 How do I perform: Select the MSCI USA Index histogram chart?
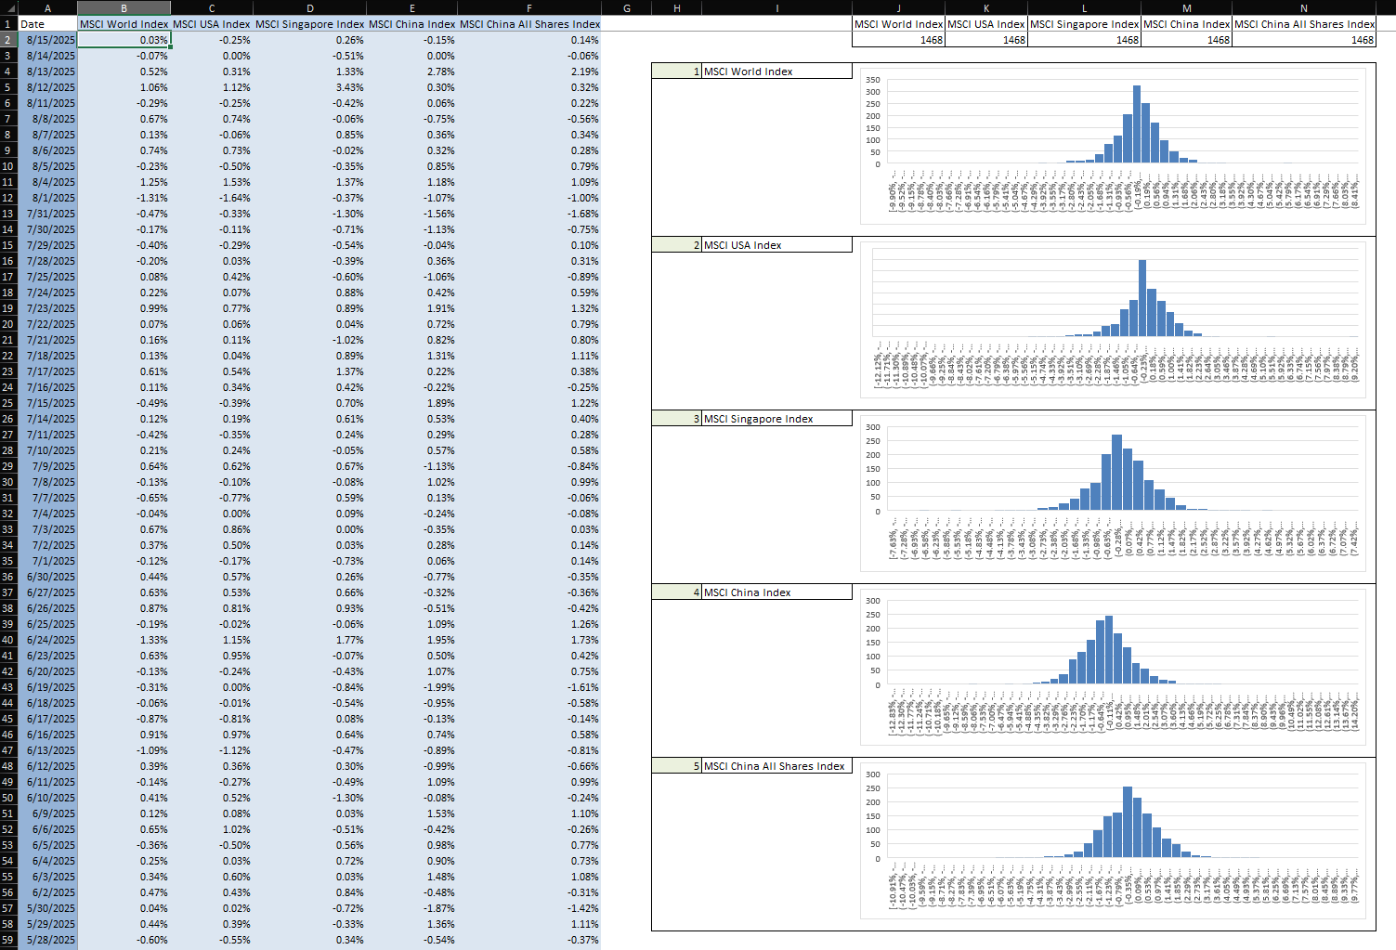click(x=1113, y=319)
